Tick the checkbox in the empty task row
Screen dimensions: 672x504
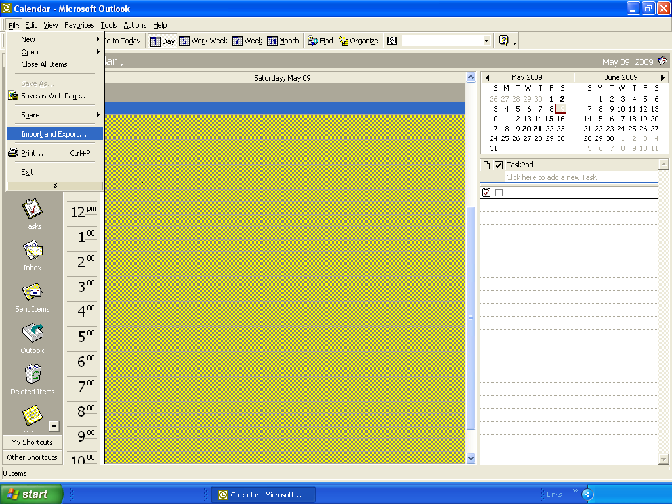[499, 193]
